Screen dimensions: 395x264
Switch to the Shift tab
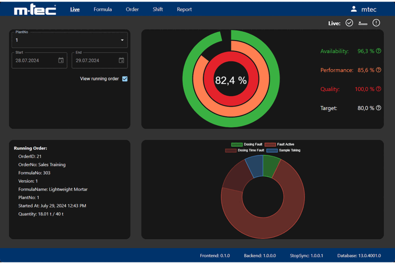(x=158, y=10)
